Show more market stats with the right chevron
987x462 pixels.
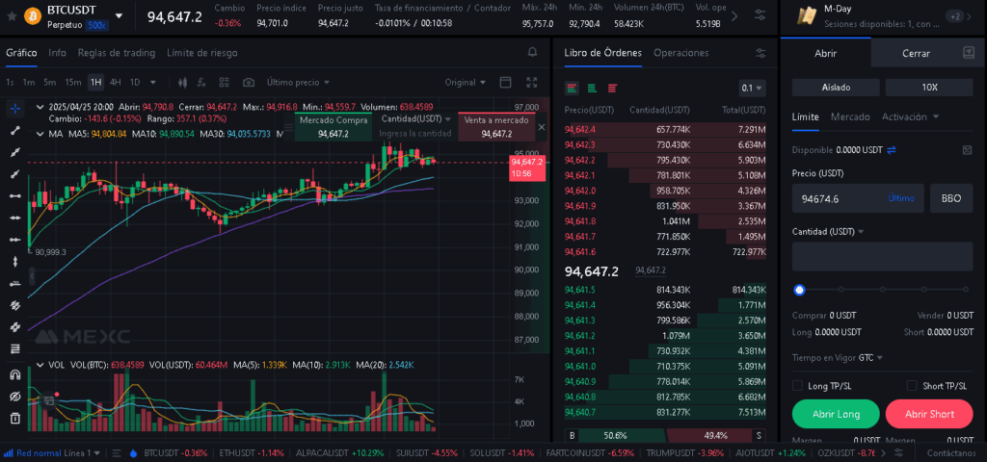734,16
